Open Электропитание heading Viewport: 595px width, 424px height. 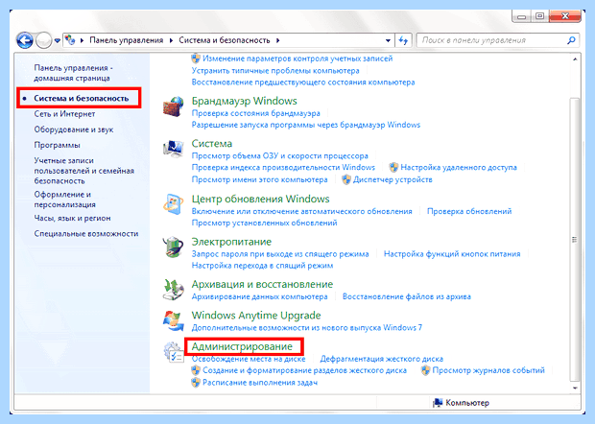point(231,242)
